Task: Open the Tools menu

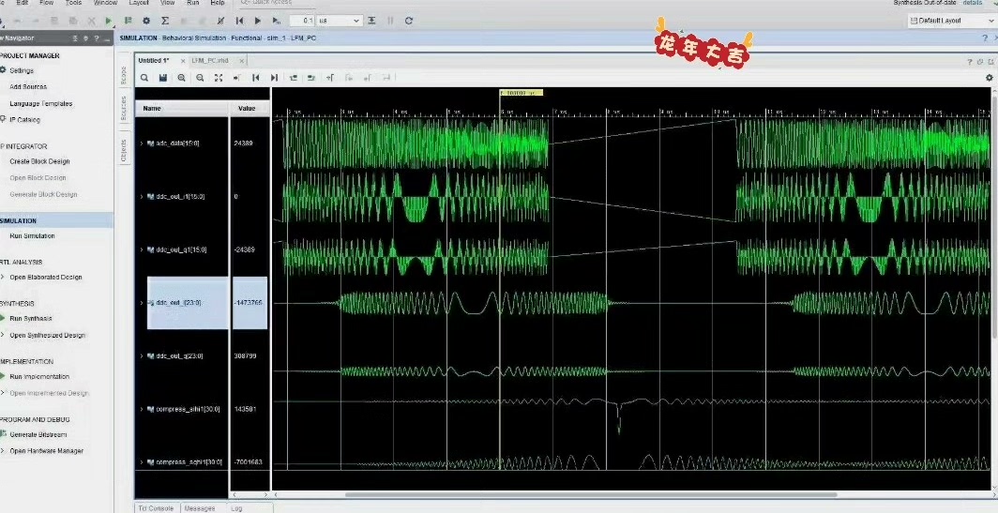Action: click(x=73, y=3)
